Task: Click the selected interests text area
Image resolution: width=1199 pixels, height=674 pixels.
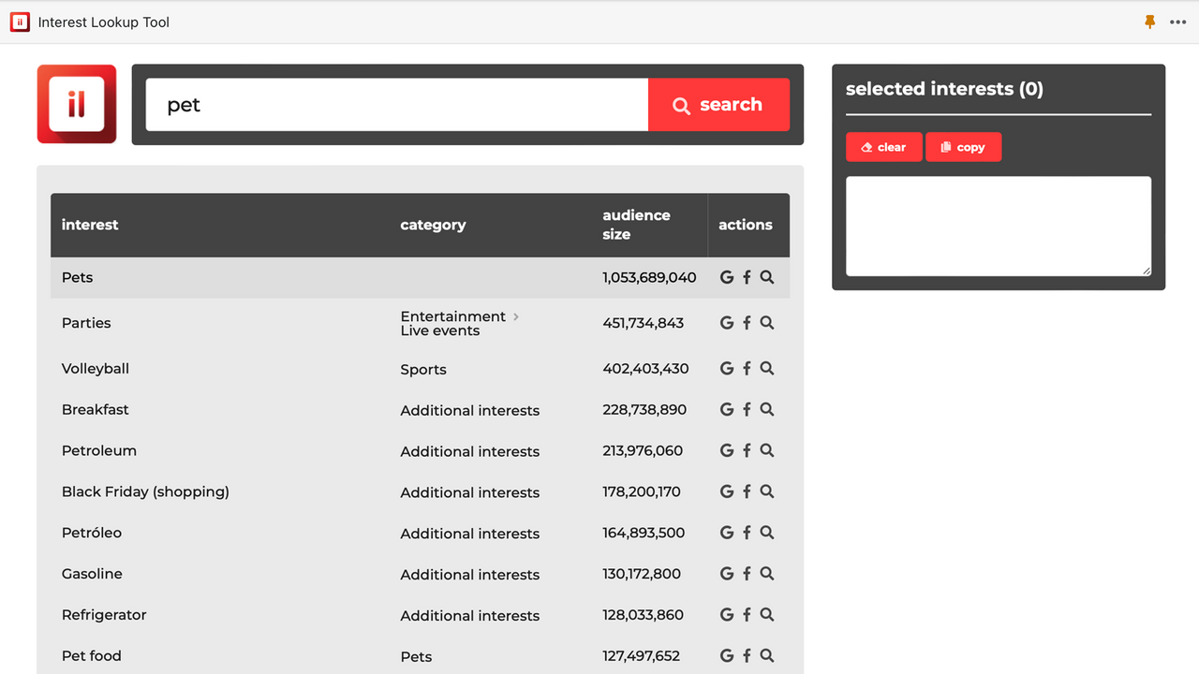Action: [999, 227]
